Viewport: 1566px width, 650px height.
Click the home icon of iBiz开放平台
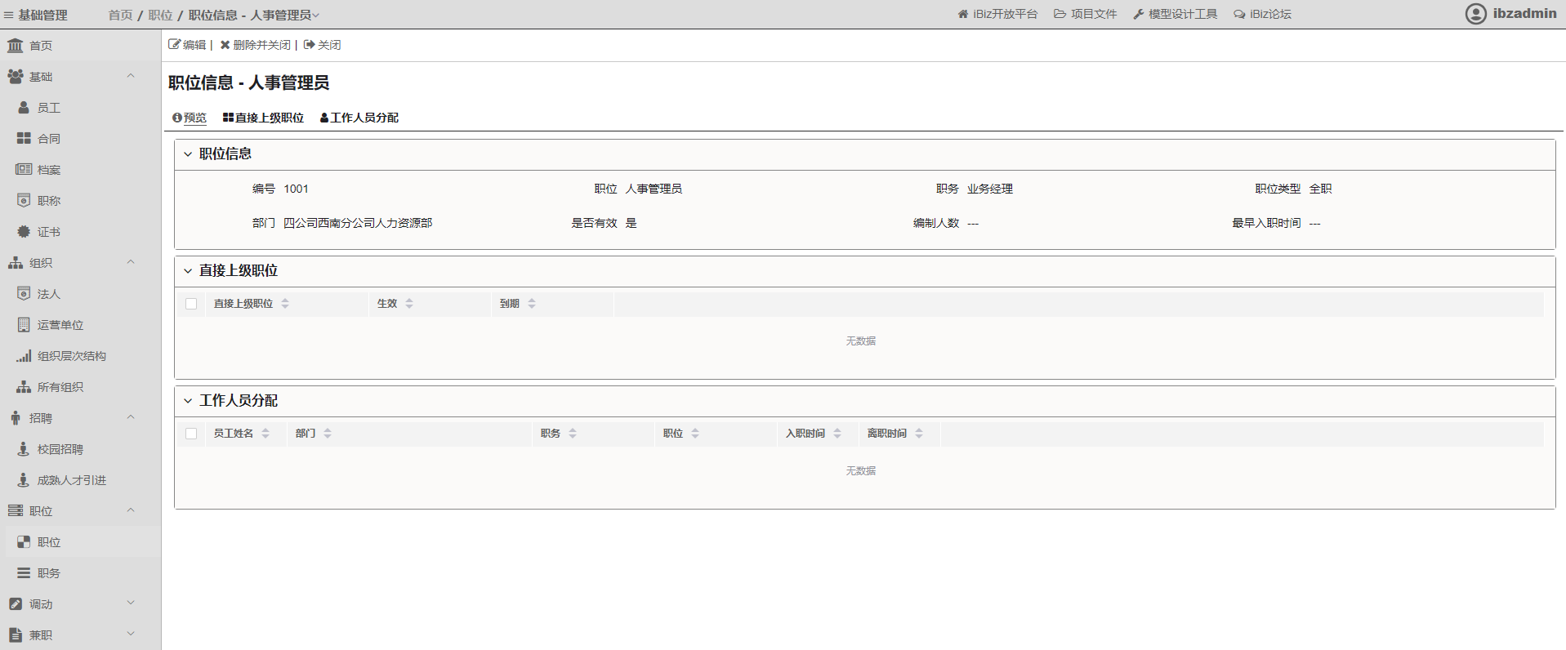pos(962,14)
